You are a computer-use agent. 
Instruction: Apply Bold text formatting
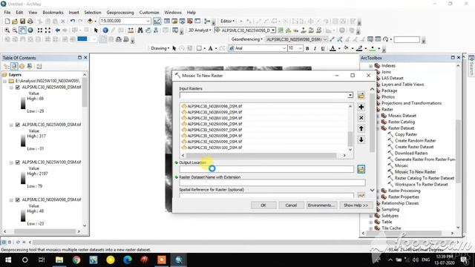coord(307,48)
